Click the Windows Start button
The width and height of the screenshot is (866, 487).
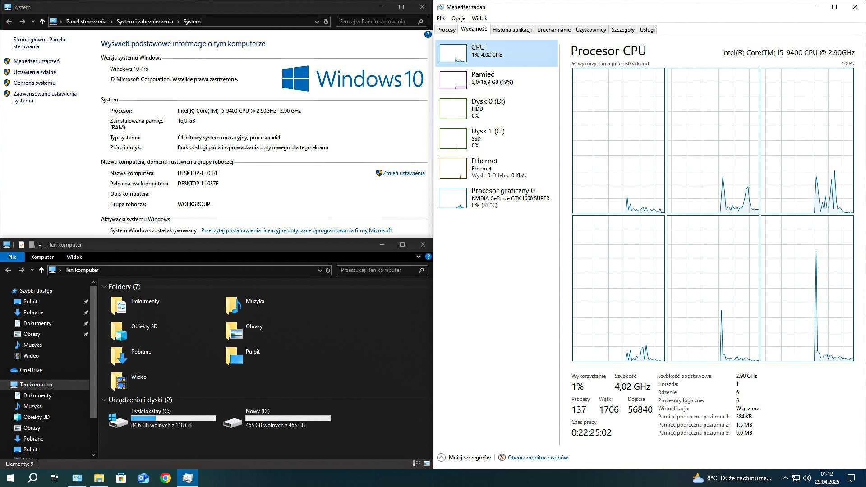point(11,478)
